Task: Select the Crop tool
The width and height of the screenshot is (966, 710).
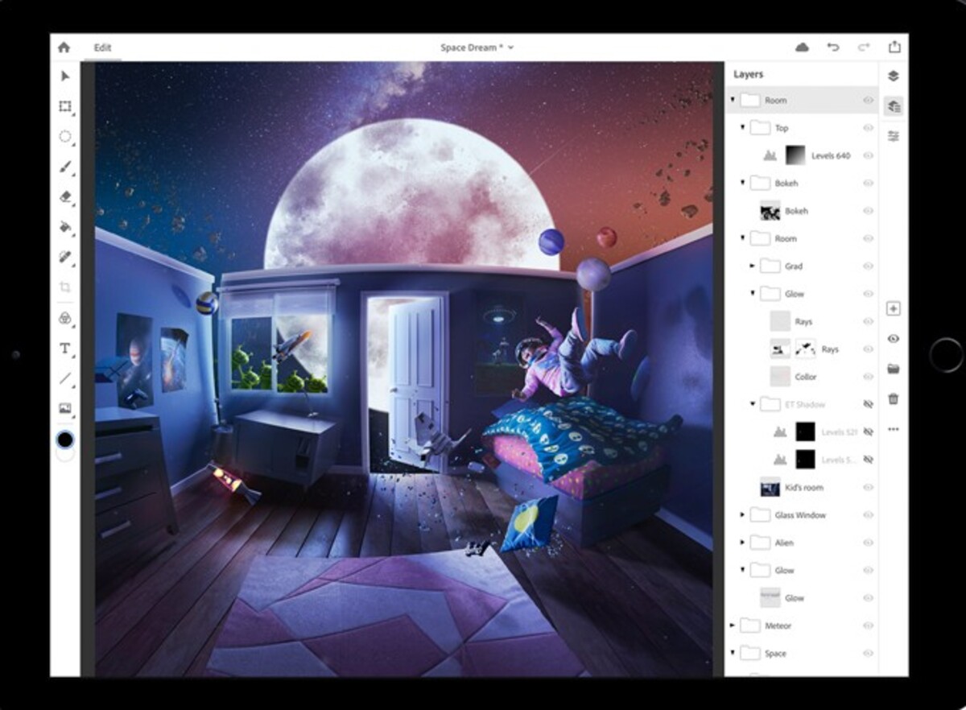Action: [65, 287]
